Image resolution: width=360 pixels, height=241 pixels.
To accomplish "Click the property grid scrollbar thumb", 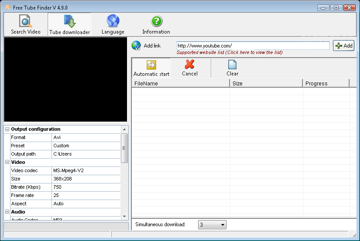I will point(124,148).
